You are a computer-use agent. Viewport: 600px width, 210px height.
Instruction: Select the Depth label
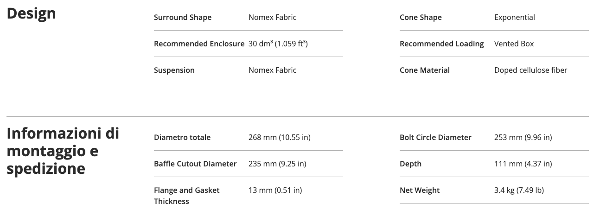point(410,164)
